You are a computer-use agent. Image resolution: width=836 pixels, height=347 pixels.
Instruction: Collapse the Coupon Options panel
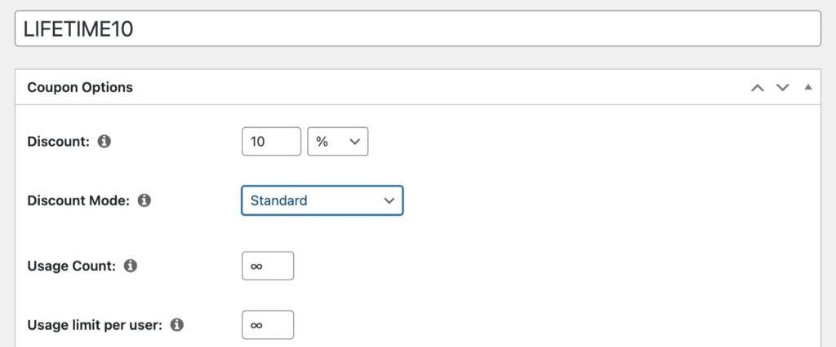tap(808, 87)
